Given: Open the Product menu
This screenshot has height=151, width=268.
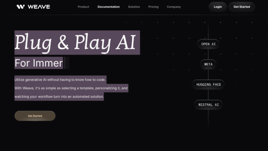Looking at the screenshot, I should 83,7.
